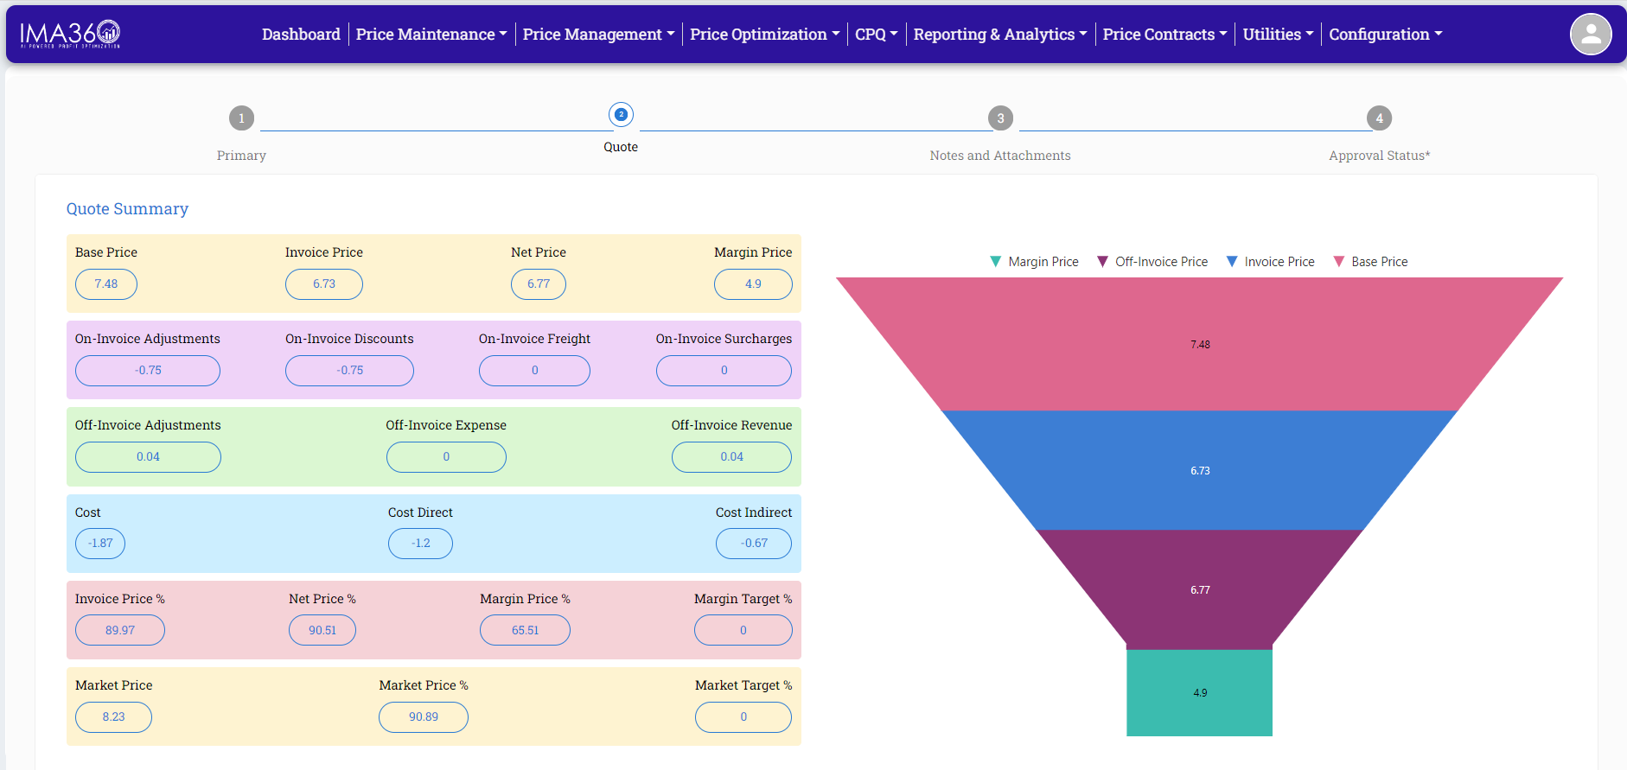Click the Market Price 8.23 pill
This screenshot has height=770, width=1627.
113,717
